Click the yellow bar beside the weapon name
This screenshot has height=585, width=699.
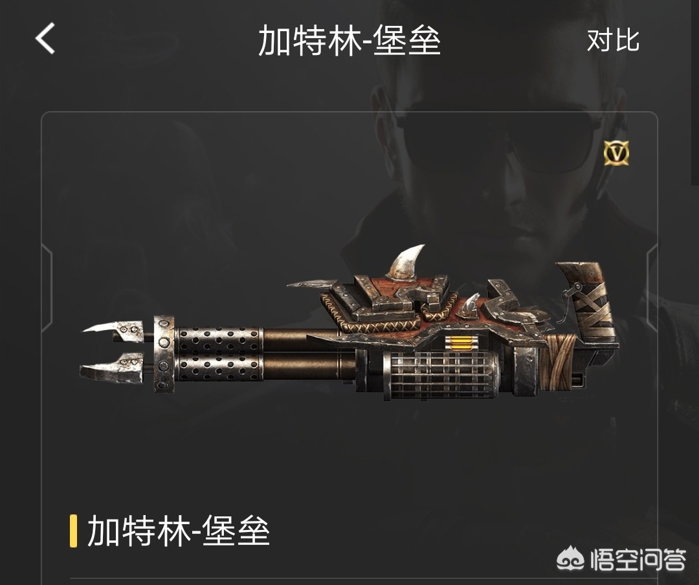click(x=73, y=531)
